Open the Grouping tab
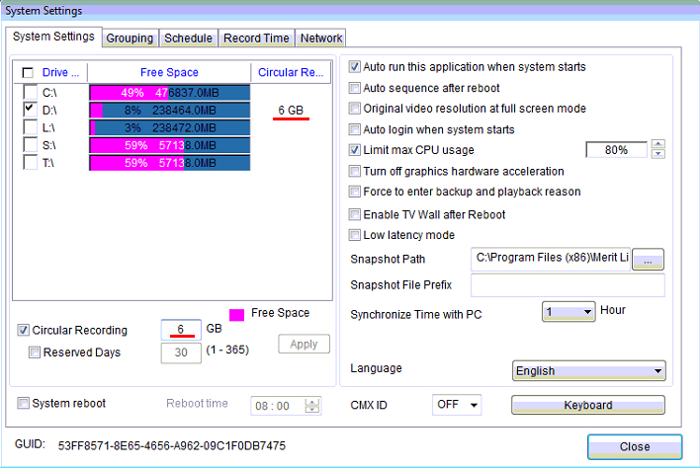 point(130,39)
